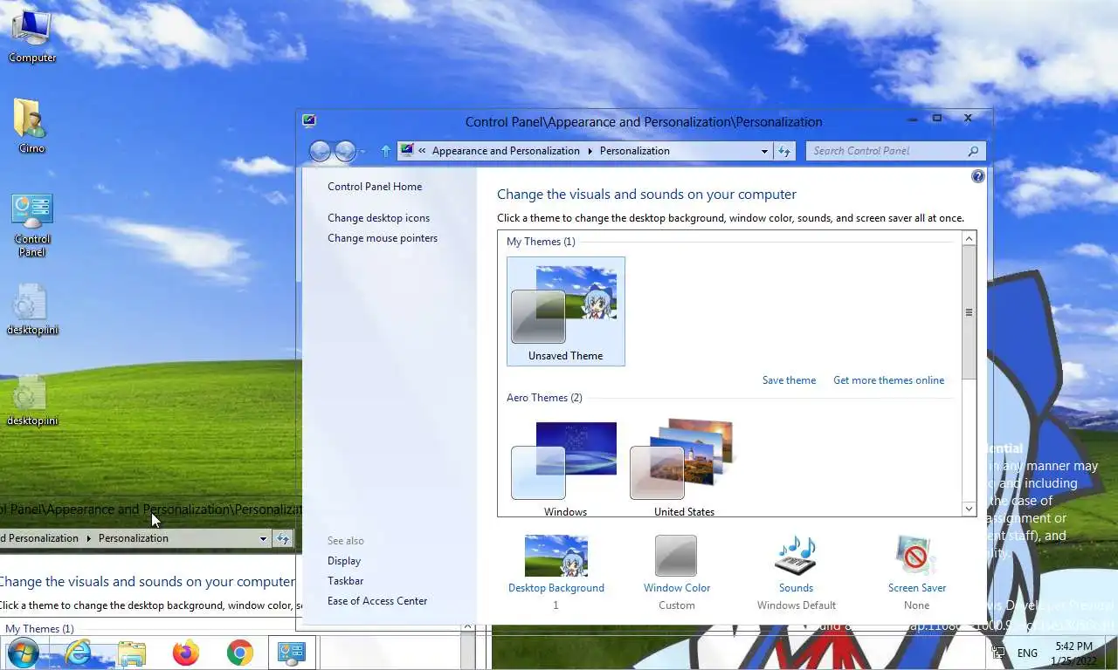
Task: Click the Screen Saver text link
Action: coord(917,588)
